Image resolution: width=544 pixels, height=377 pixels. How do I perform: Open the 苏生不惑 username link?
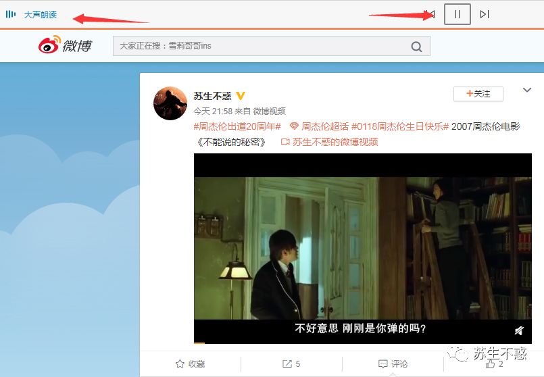click(x=212, y=96)
